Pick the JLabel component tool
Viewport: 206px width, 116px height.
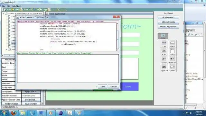pyautogui.click(x=164, y=44)
